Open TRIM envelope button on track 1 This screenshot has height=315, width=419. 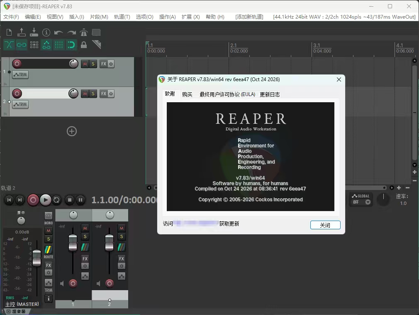click(x=20, y=75)
